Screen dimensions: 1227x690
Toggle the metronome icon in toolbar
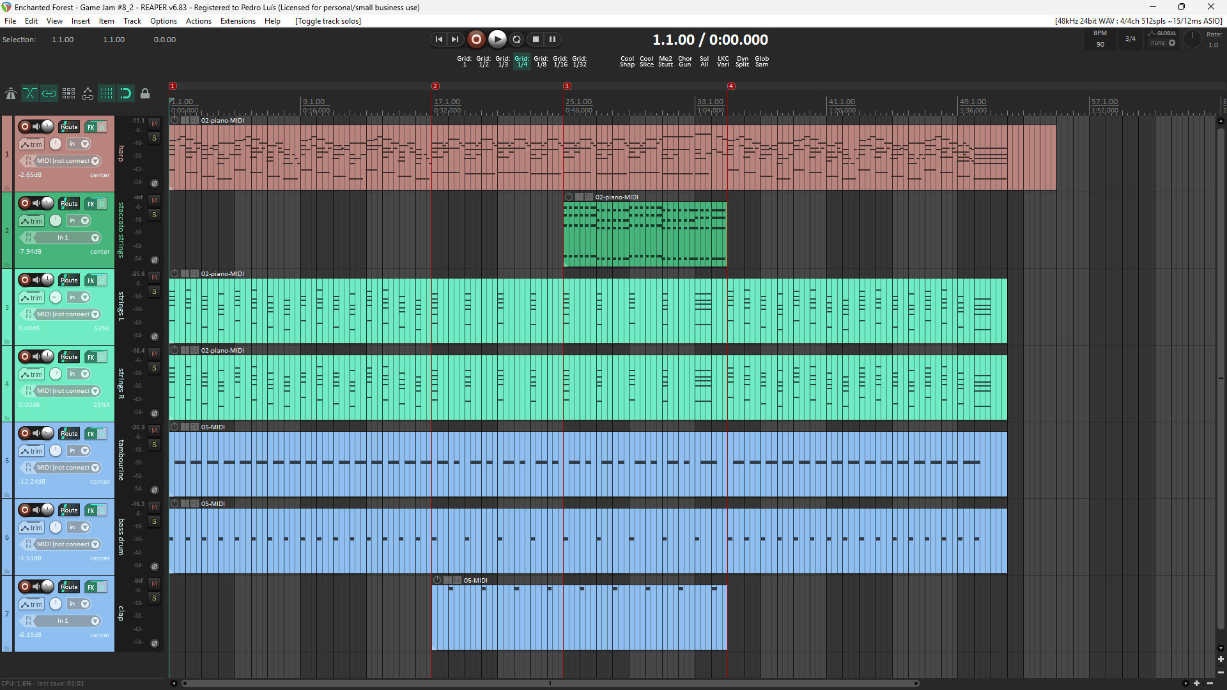pos(11,94)
